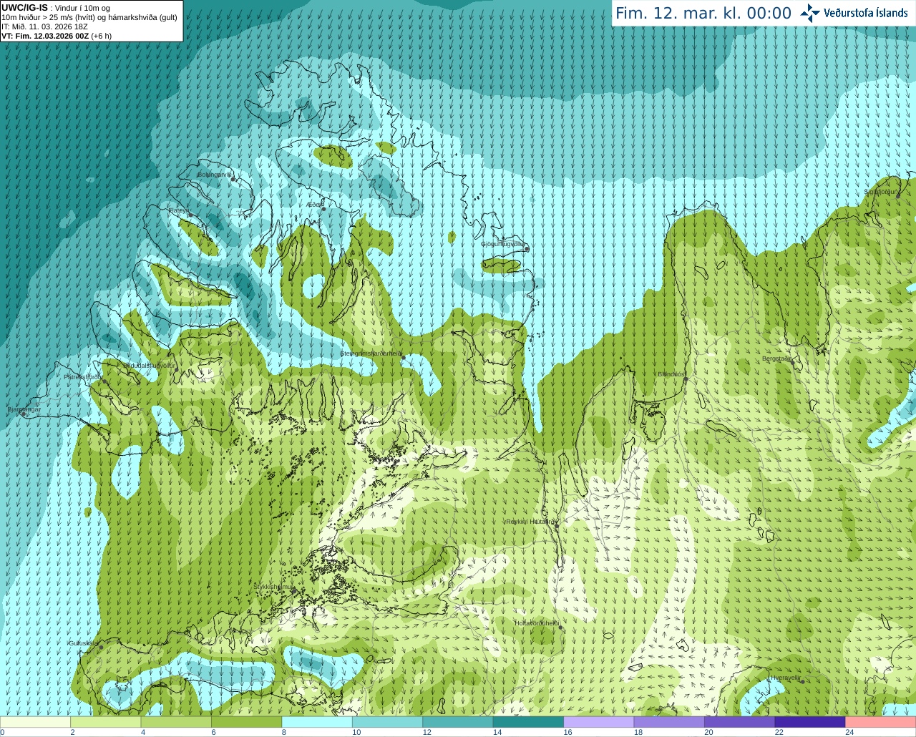
Task: Click the 22–24 m/s dark indigo legend swatch
Action: [x=810, y=722]
